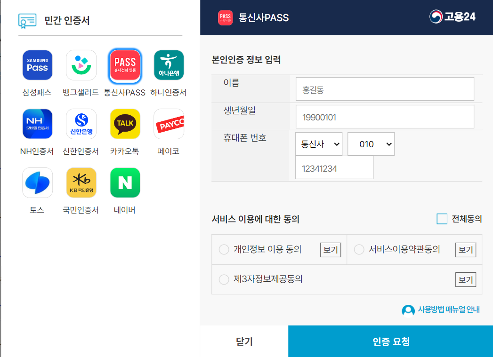The height and width of the screenshot is (357, 493).
Task: Choose the 신한인증서 Shinhan Bank icon
Action: point(81,124)
